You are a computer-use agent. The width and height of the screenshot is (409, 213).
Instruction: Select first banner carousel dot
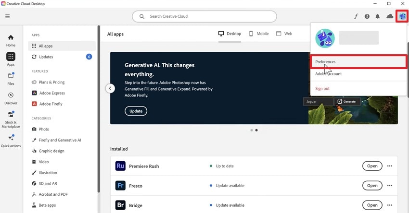coord(252,130)
